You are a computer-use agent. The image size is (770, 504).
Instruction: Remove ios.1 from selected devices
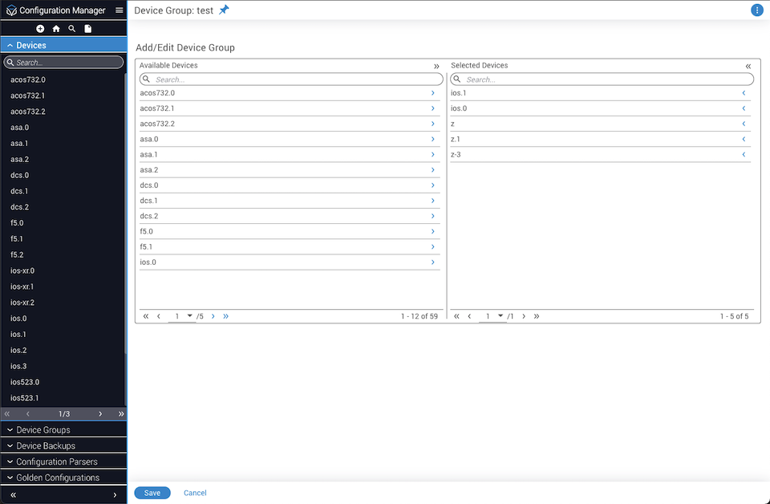click(744, 93)
